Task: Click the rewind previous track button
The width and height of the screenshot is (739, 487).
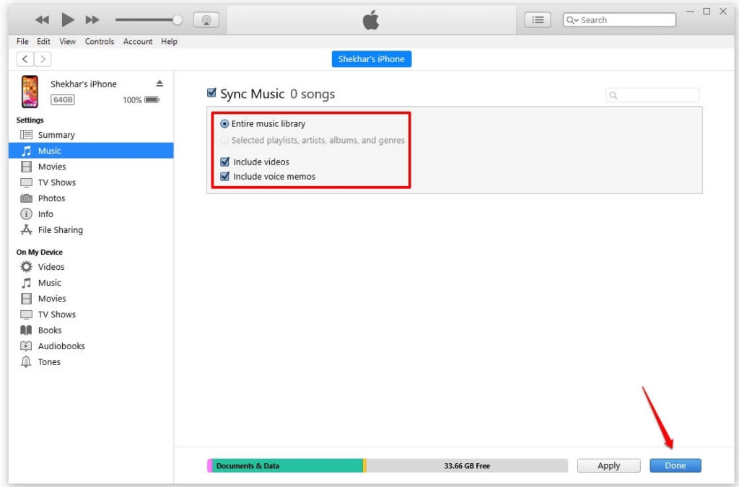Action: tap(42, 19)
